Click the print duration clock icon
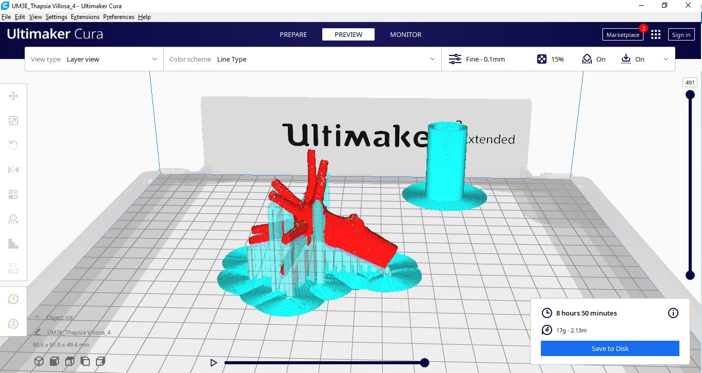This screenshot has width=702, height=373. pyautogui.click(x=547, y=313)
